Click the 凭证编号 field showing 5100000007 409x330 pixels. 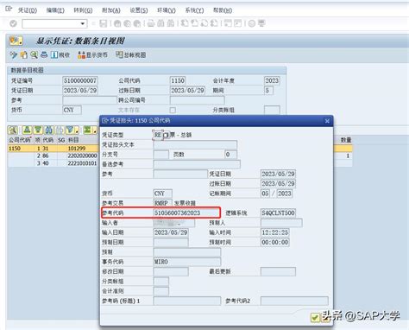click(80, 80)
